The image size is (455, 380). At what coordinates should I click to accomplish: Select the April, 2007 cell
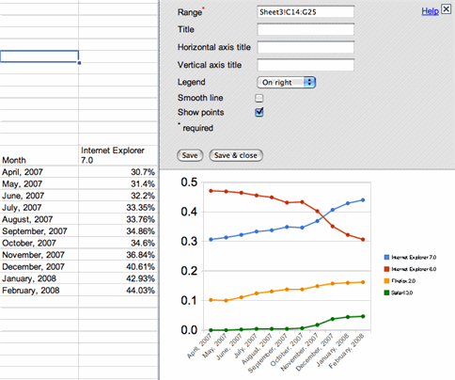coord(39,172)
